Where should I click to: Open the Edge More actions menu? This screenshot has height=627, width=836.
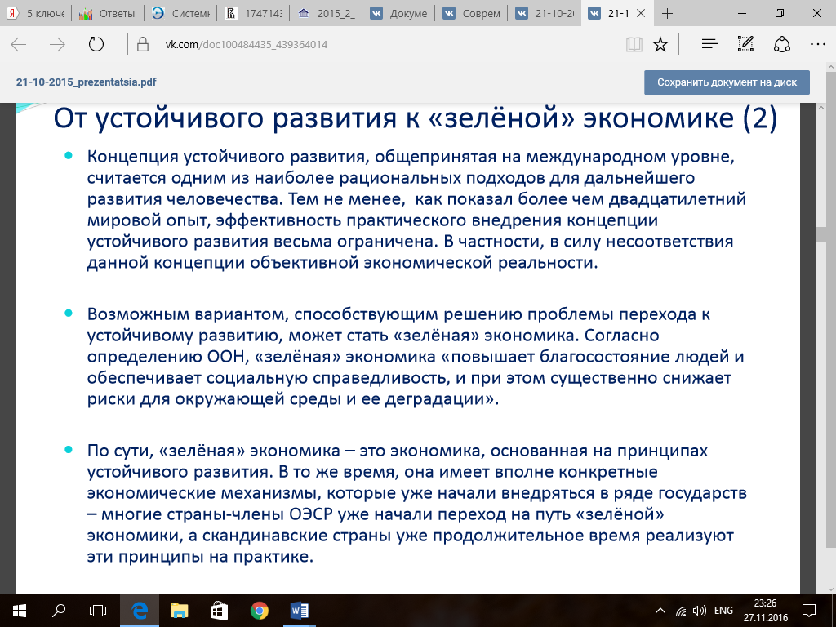817,45
